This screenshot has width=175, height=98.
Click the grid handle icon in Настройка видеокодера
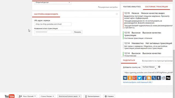coord(117,14)
